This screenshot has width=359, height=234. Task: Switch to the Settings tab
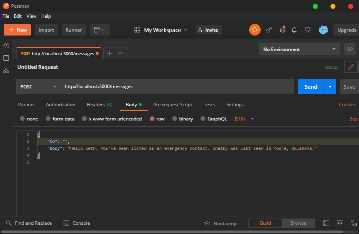[x=235, y=105]
